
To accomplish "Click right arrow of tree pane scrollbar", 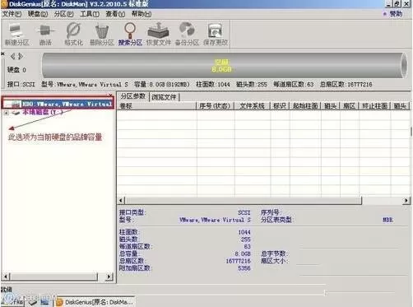I will point(109,277).
